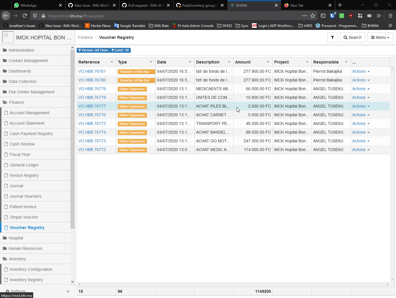Click the uBlock Origin toolbar icon
The image size is (396, 298).
(x=351, y=16)
